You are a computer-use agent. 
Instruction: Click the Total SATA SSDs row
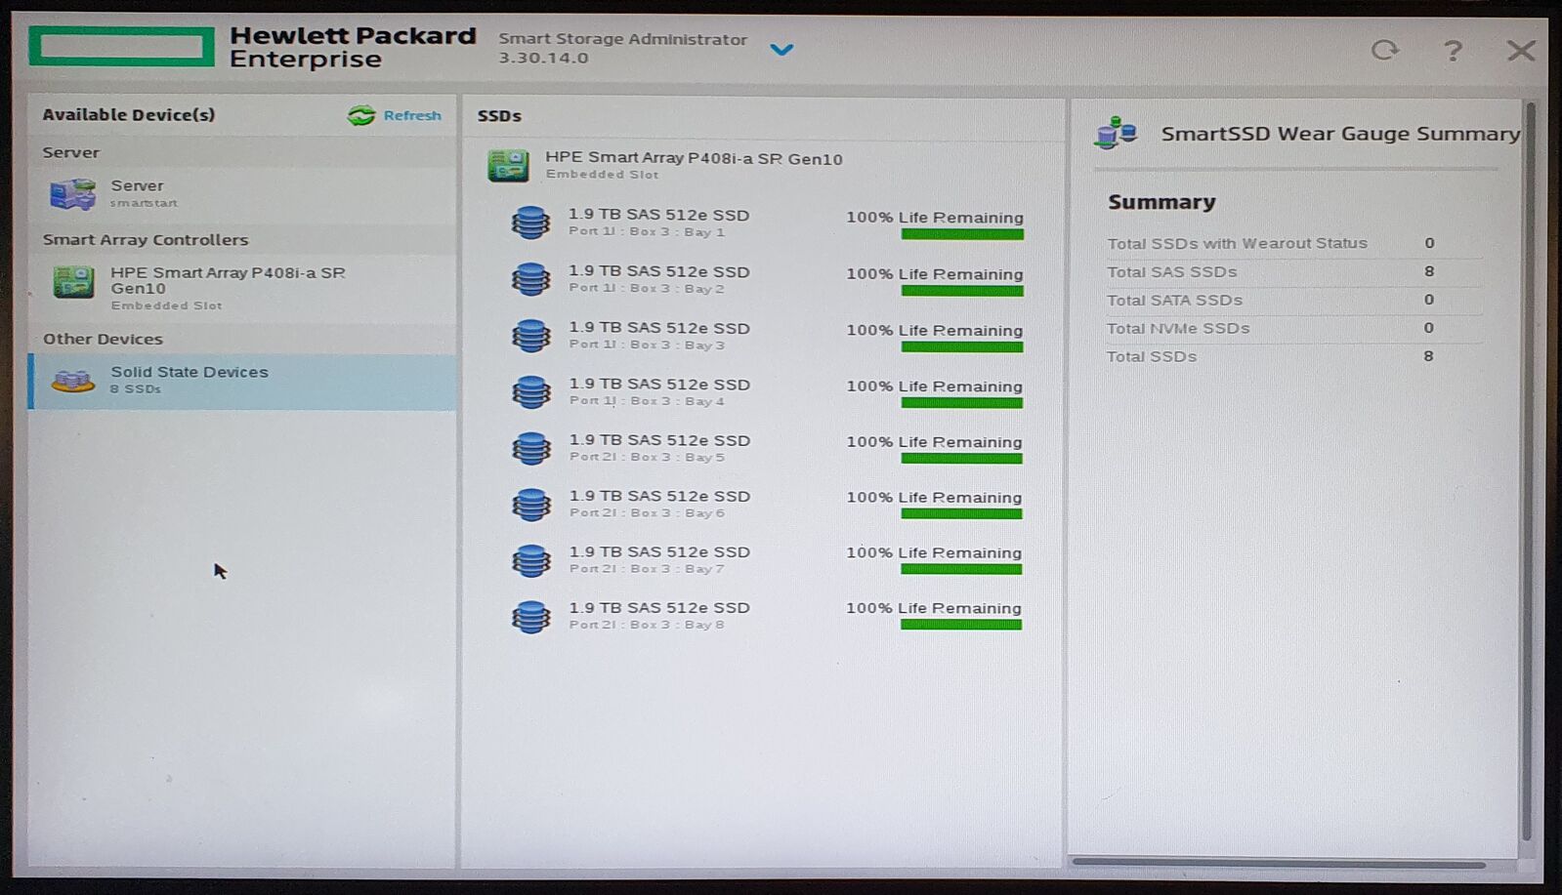point(1294,300)
